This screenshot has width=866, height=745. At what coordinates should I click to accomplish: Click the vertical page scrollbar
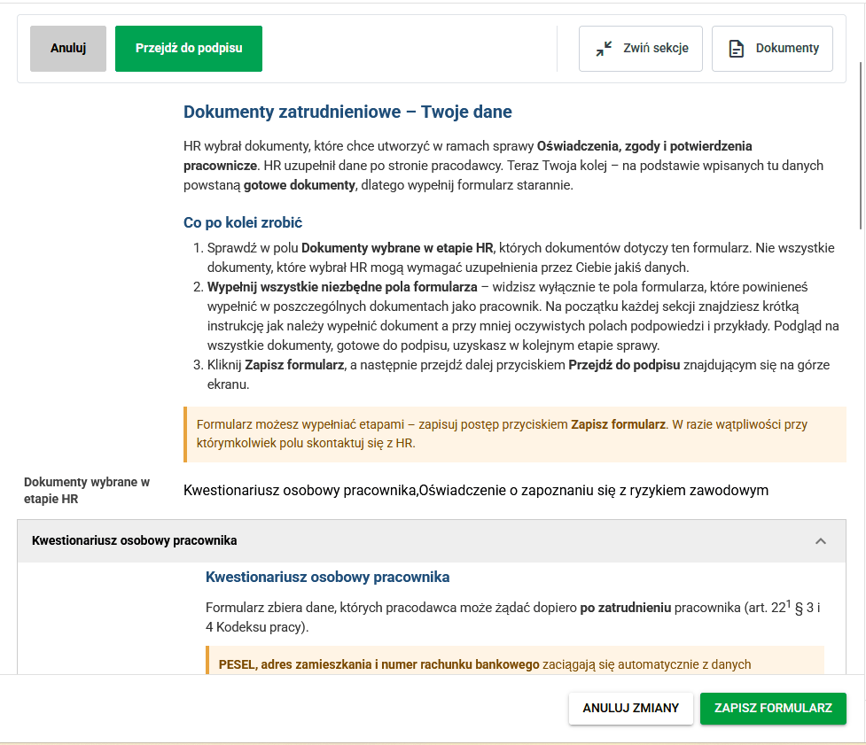861,145
